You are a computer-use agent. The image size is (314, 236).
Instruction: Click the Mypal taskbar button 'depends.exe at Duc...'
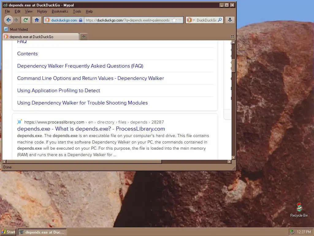(42, 232)
